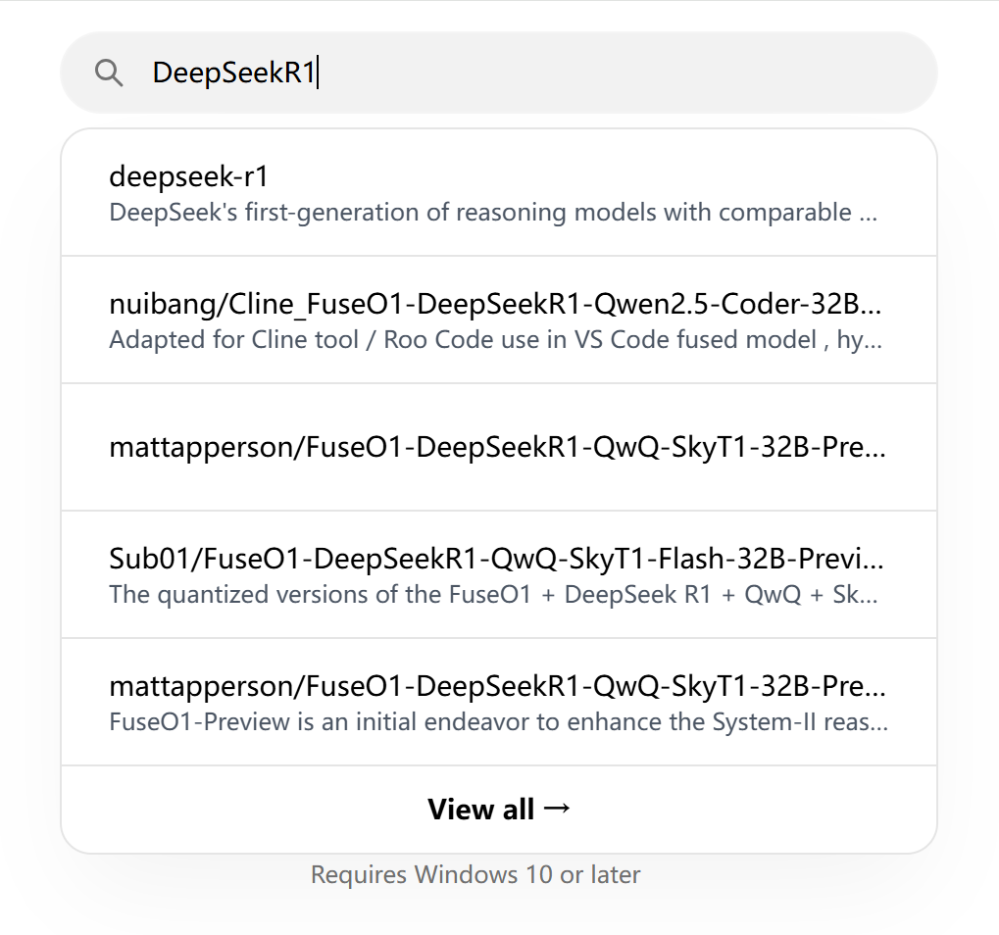999x935 pixels.
Task: Click View all to see every result
Action: click(x=499, y=810)
